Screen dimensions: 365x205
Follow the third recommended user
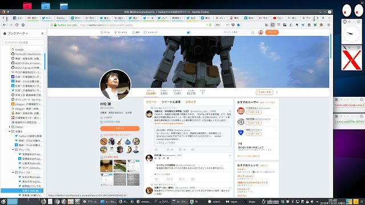(x=253, y=134)
